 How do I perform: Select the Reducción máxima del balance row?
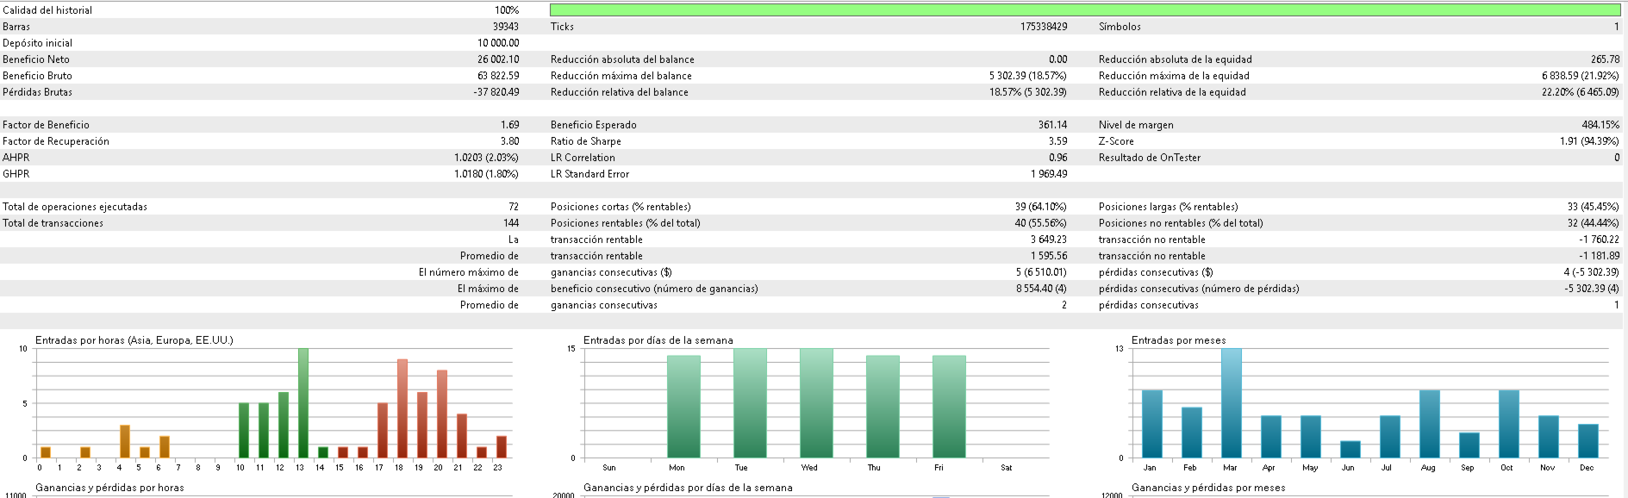pyautogui.click(x=808, y=76)
